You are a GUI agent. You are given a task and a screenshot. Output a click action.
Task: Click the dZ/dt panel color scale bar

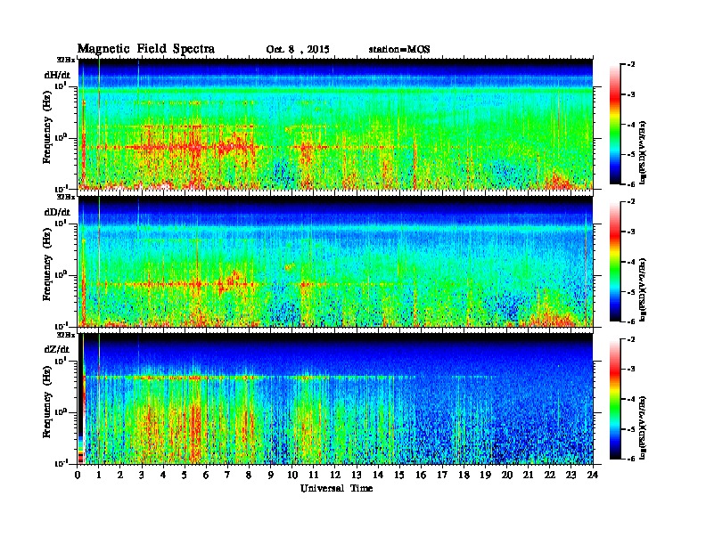pyautogui.click(x=615, y=399)
